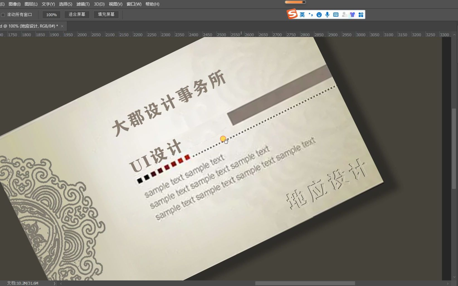Screen dimensions: 458x286
Task: Click the orange progress bar at top
Action: point(295,2)
